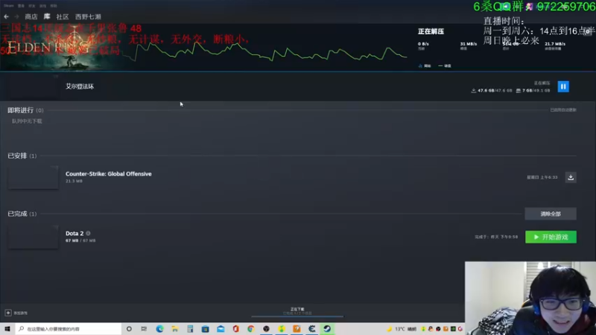The image size is (596, 335).
Task: Click the 即将进行 up next section header
Action: coord(25,110)
